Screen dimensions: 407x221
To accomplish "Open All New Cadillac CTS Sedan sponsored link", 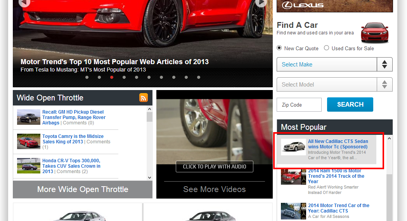I will (338, 144).
